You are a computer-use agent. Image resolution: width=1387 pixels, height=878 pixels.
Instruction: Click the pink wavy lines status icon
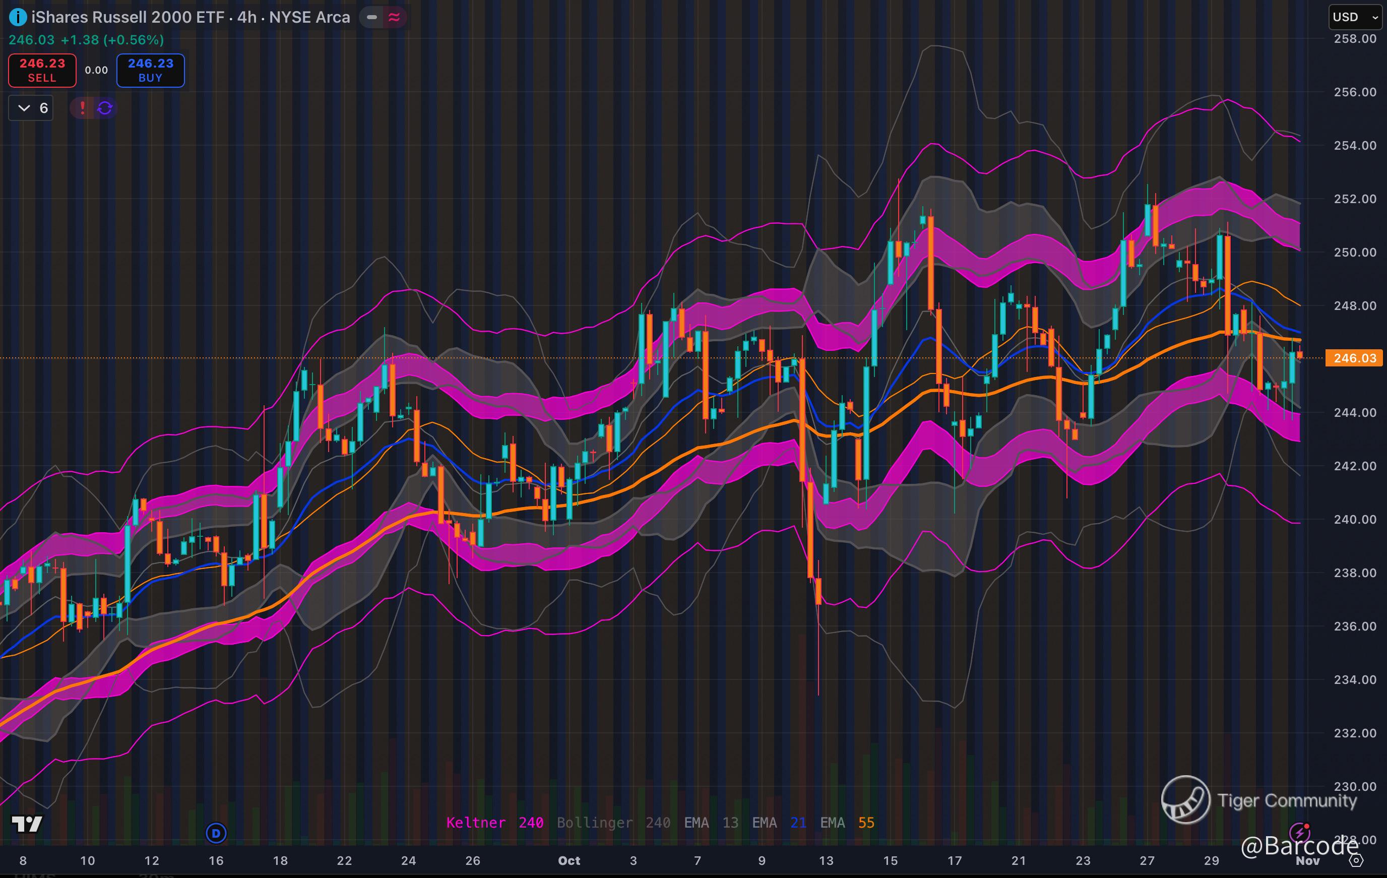[x=395, y=17]
